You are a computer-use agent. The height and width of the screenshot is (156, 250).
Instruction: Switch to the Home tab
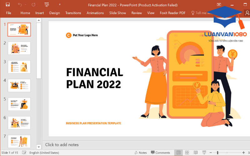pos(25,13)
